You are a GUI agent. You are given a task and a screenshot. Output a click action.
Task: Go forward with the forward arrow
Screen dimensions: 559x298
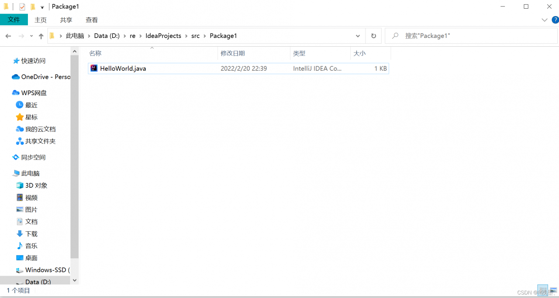point(21,36)
